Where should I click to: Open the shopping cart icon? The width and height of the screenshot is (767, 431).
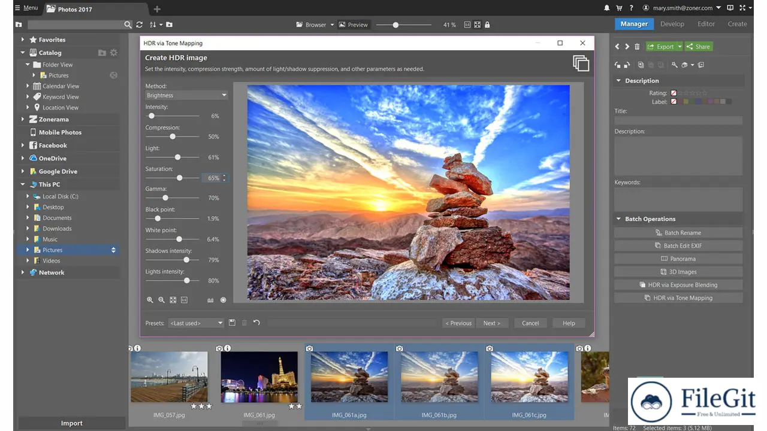620,8
